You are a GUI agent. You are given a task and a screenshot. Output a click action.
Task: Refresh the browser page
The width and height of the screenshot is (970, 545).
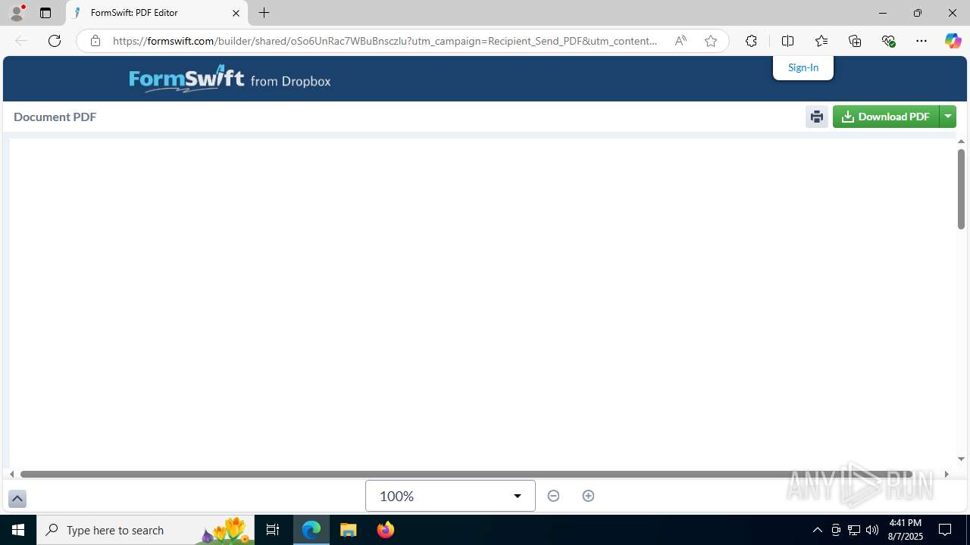(55, 41)
